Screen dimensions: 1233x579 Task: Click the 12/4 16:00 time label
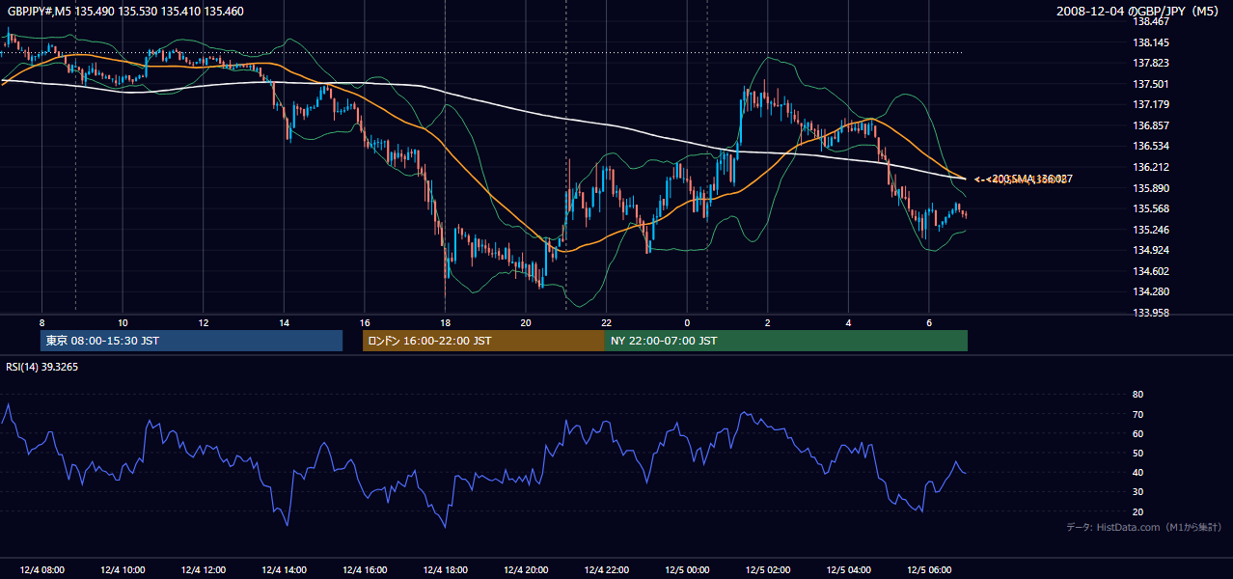tap(364, 570)
